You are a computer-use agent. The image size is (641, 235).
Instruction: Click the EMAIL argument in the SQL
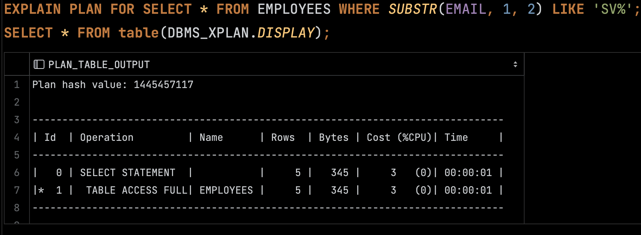coord(466,9)
